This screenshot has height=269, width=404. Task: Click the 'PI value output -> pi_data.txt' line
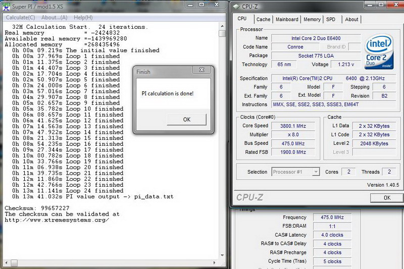(x=92, y=197)
